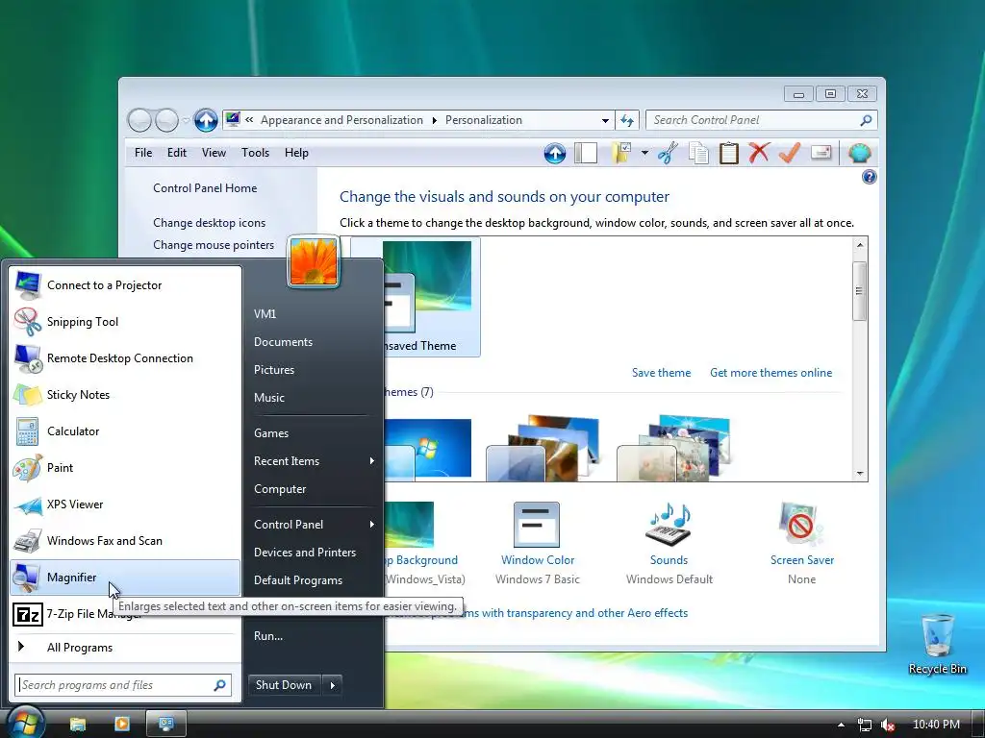Expand folder options toolbar dropdown arrow
The width and height of the screenshot is (985, 738).
click(644, 153)
